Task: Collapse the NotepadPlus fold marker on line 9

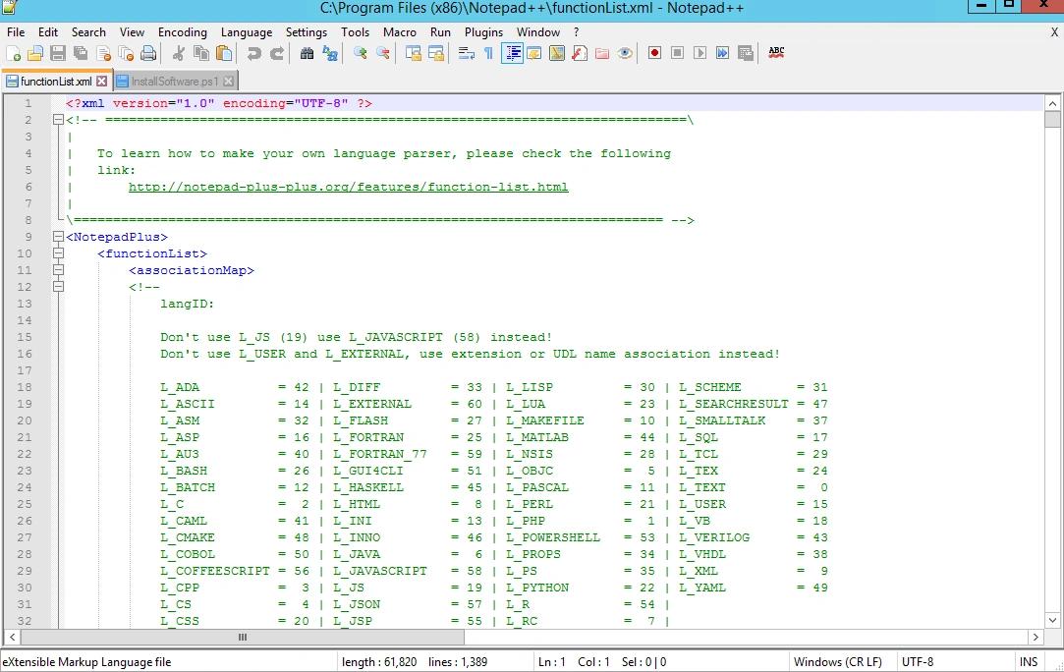Action: pyautogui.click(x=58, y=237)
